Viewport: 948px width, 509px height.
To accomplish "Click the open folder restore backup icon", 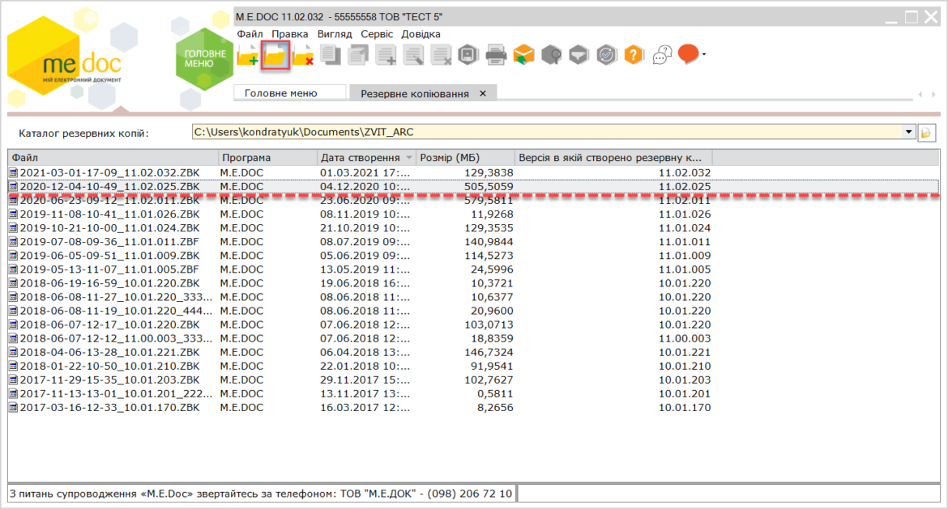I will tap(275, 56).
